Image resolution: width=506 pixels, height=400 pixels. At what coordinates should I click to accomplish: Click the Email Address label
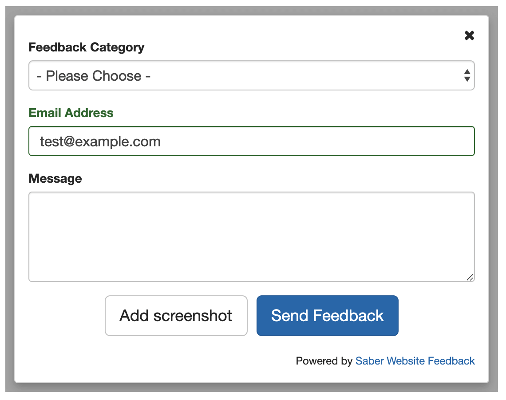pyautogui.click(x=71, y=113)
